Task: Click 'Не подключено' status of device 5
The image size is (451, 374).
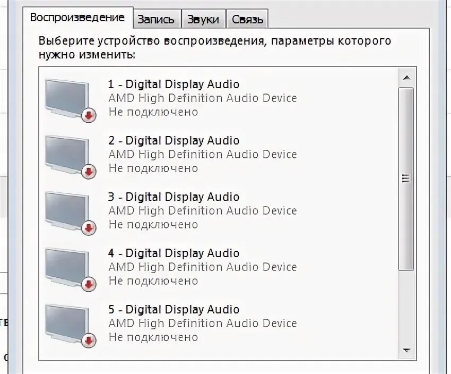Action: [153, 337]
